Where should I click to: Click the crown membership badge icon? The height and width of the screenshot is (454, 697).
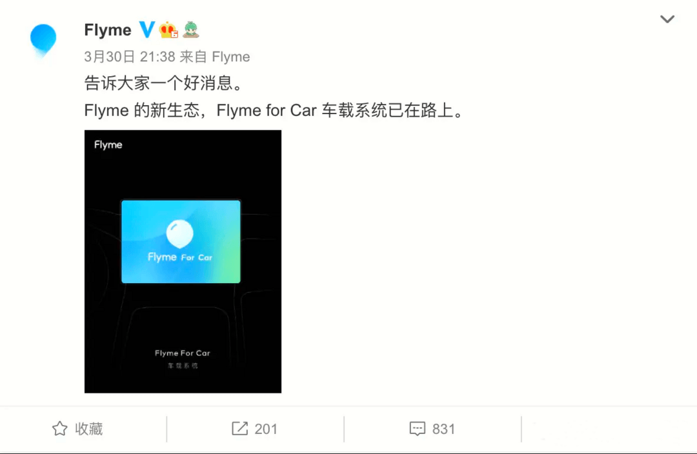tap(168, 30)
